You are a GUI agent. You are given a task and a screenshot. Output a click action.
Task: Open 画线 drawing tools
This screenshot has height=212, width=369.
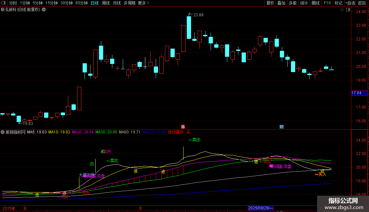pyautogui.click(x=315, y=3)
